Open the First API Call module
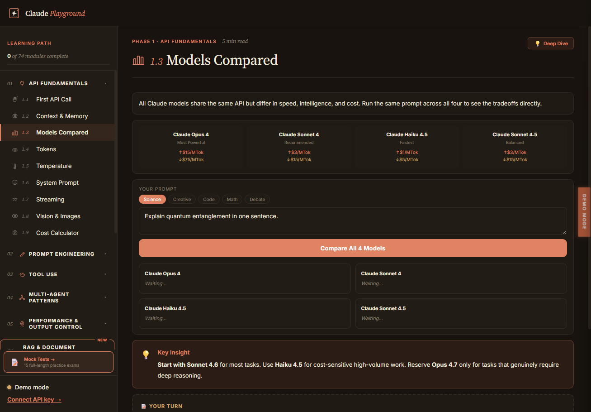 [57, 99]
